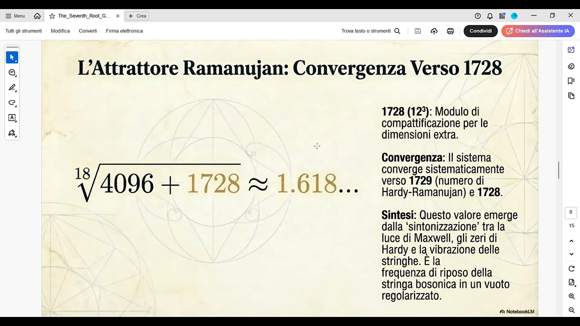This screenshot has height=326, width=580.
Task: Open the page thumbnails copy icon
Action: (x=571, y=96)
